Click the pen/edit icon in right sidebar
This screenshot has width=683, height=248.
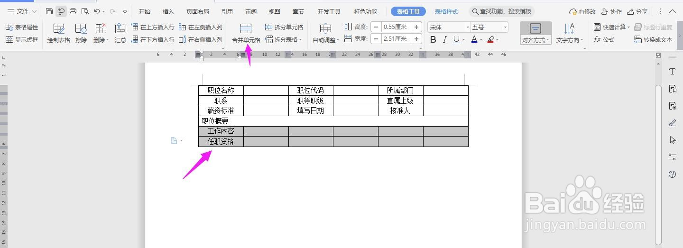tap(672, 123)
